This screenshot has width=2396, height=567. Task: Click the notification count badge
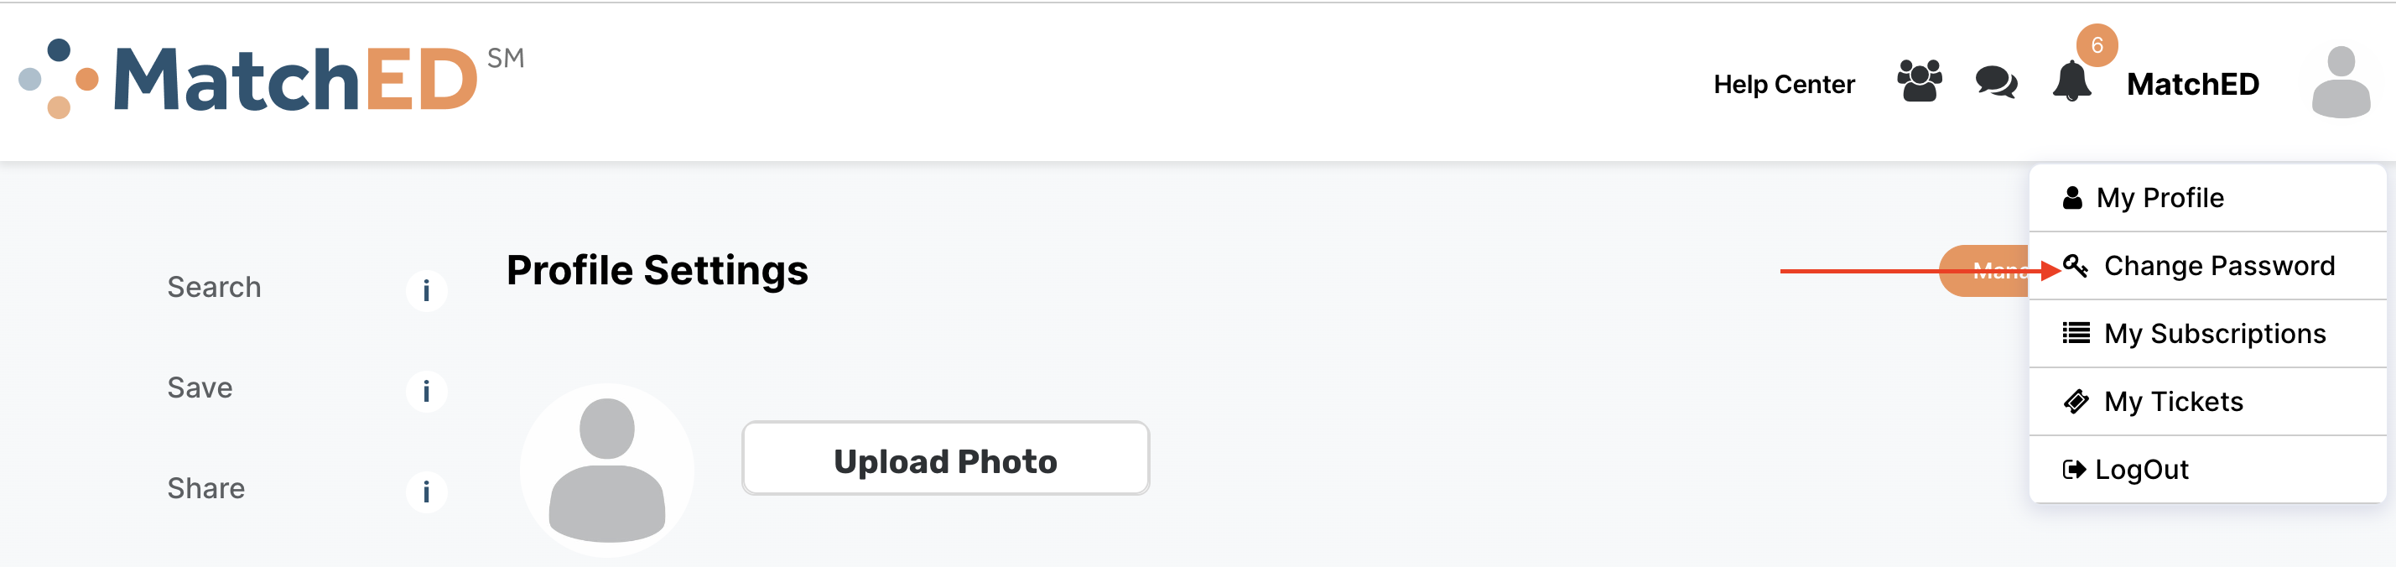2097,45
